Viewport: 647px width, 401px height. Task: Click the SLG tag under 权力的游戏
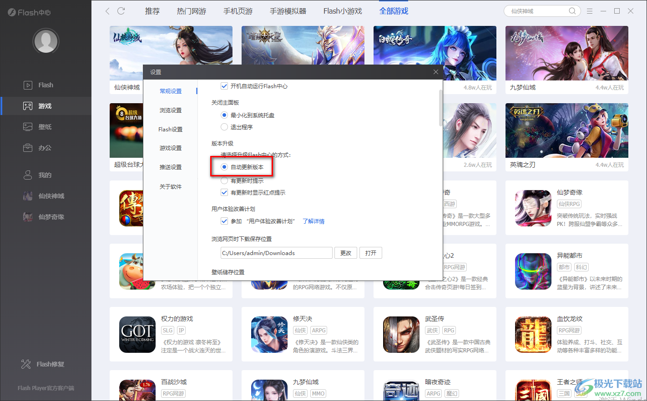tap(168, 331)
